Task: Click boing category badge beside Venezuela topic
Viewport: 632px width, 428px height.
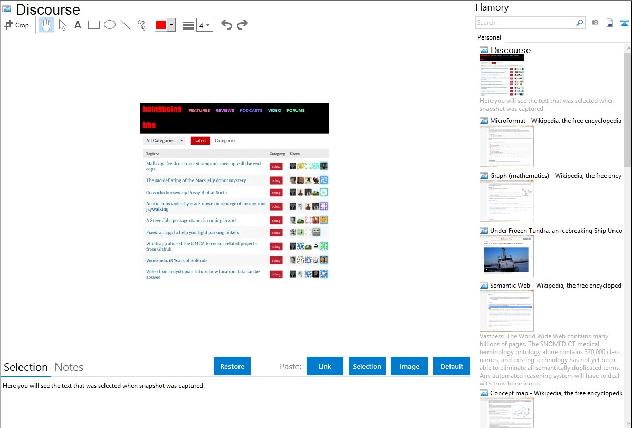Action: point(276,261)
